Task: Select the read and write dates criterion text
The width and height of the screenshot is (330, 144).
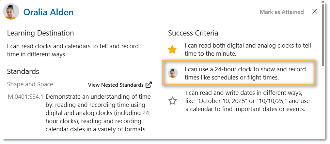Action: pos(247,101)
